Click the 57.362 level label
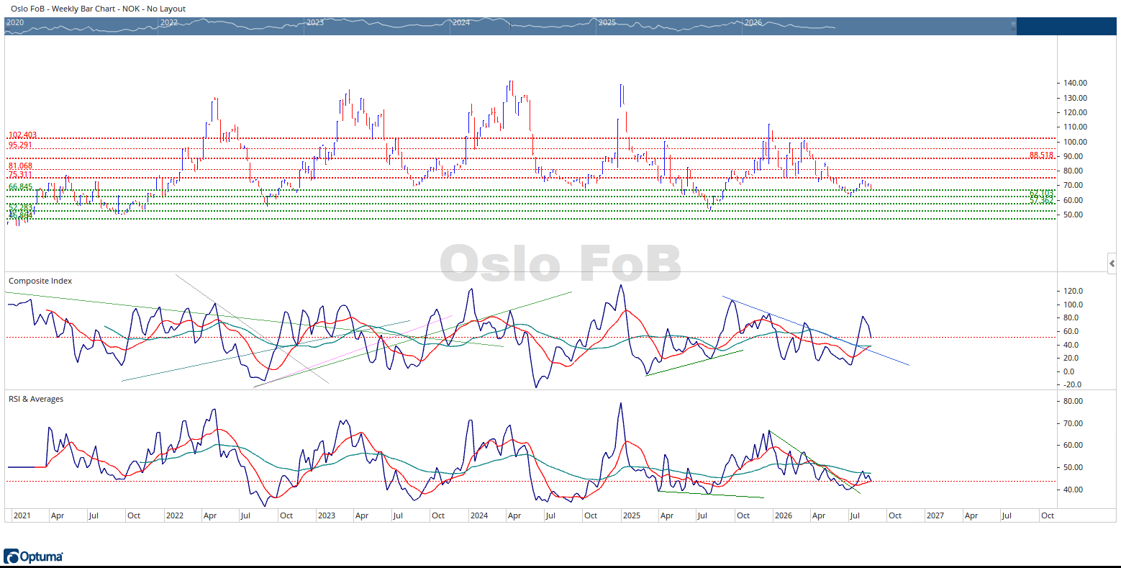The width and height of the screenshot is (1121, 568). tap(1041, 201)
